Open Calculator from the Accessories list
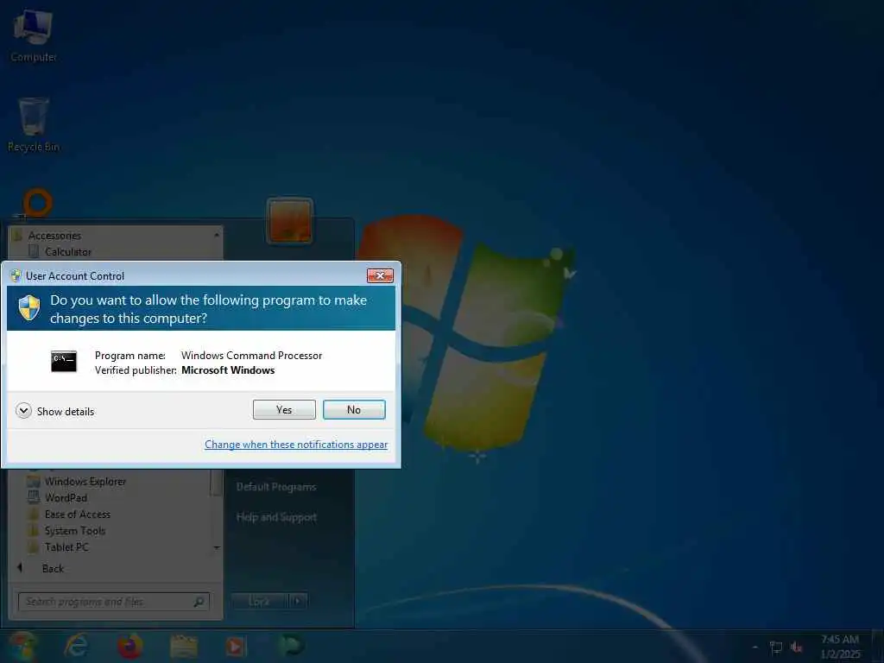884x663 pixels. pos(68,252)
